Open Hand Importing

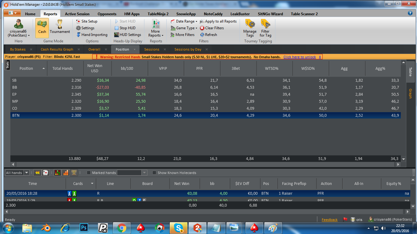pos(92,35)
